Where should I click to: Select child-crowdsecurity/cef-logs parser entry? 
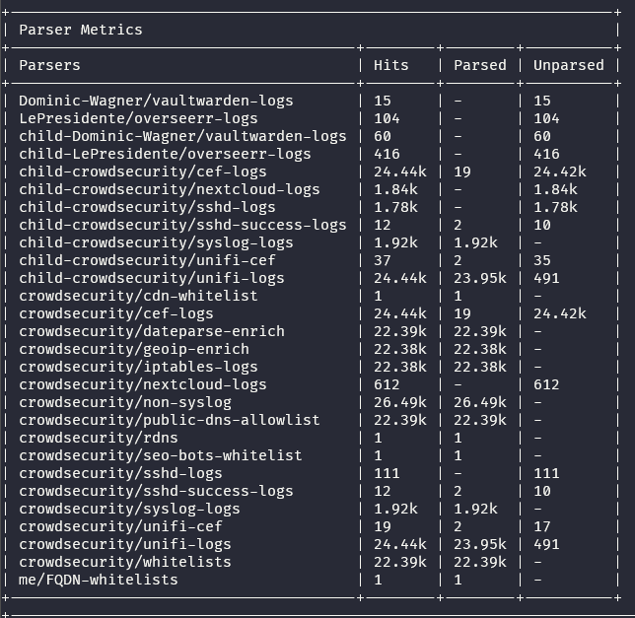click(x=143, y=172)
